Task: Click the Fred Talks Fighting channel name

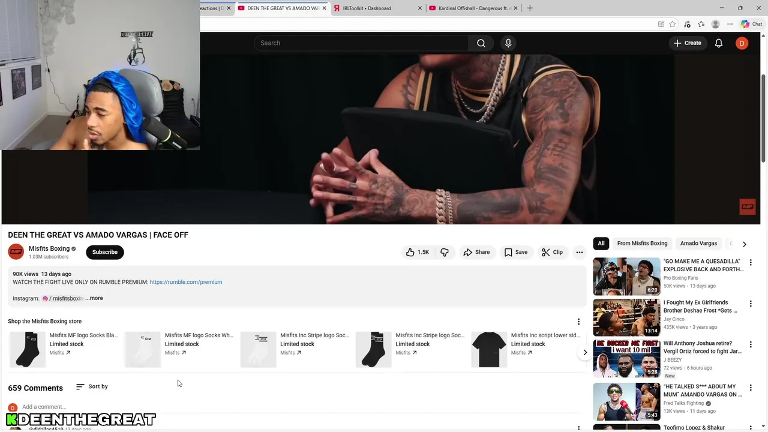Action: tap(684, 403)
